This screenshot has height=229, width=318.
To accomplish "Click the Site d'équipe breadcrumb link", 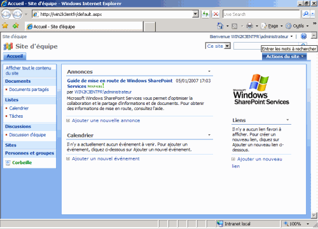I will (x=15, y=36).
